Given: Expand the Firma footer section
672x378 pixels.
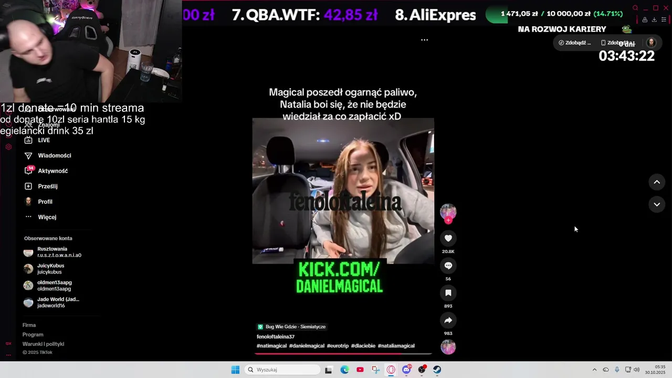Looking at the screenshot, I should tap(29, 325).
